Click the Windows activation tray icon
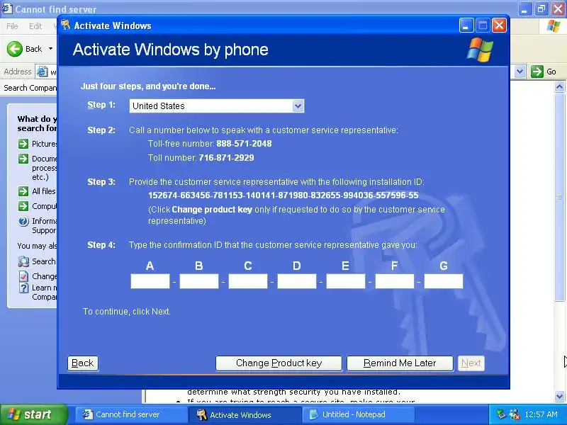The width and height of the screenshot is (567, 425). point(514,414)
